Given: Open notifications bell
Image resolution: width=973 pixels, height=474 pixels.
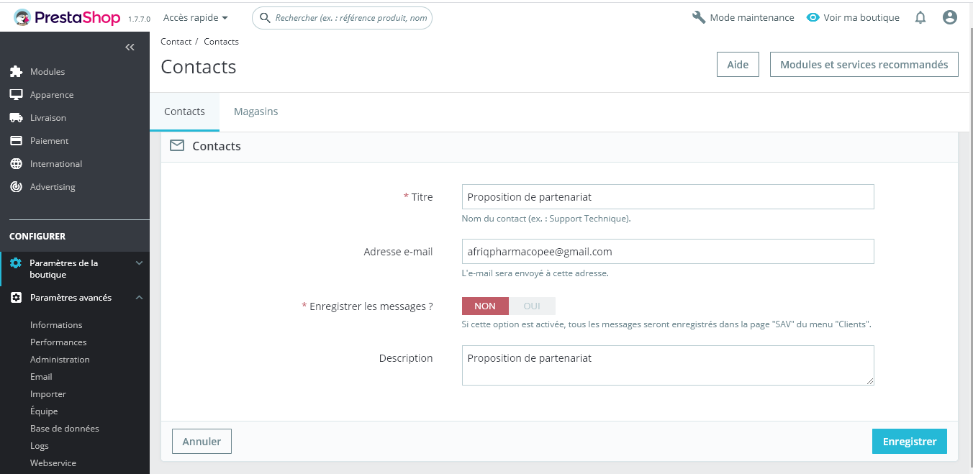Looking at the screenshot, I should [920, 18].
